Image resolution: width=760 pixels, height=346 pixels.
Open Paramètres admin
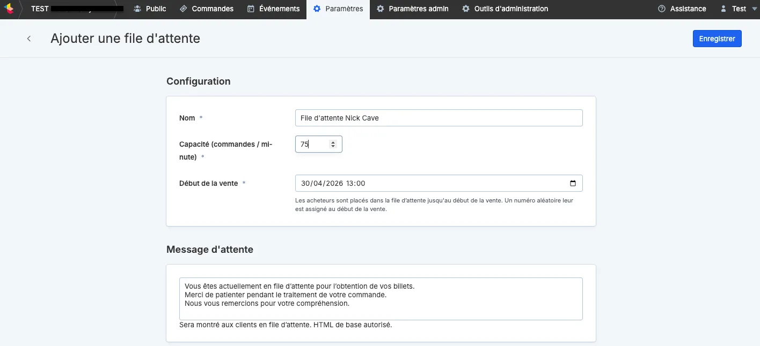[x=412, y=9]
